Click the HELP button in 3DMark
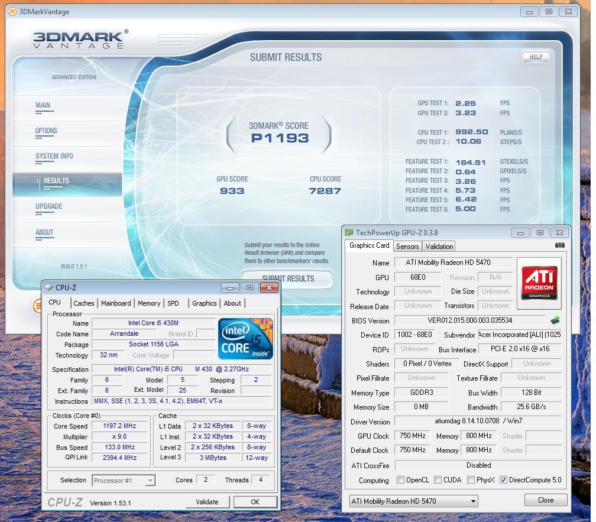Screen dimensions: 596x522 [536, 57]
